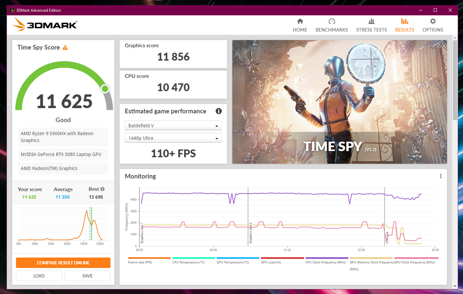
Task: Switch to Benchmarks tab
Action: tap(331, 25)
